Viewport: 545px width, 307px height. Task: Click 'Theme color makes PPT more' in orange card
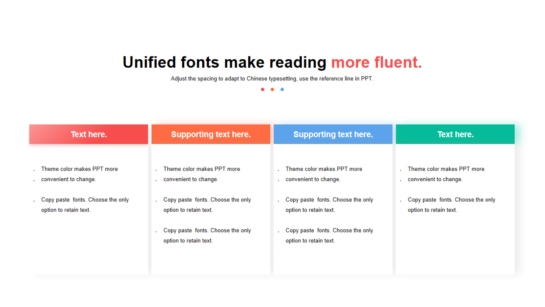(202, 169)
